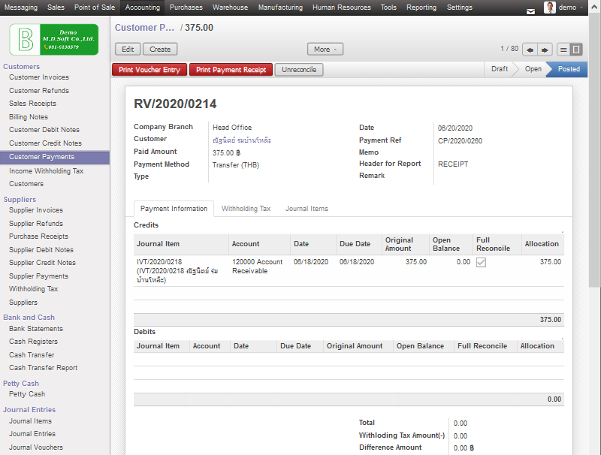Click payment ref CP/2020/0260 value

pyautogui.click(x=460, y=141)
